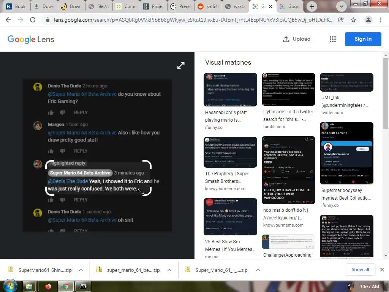Click the Google Lens logo

pyautogui.click(x=31, y=39)
